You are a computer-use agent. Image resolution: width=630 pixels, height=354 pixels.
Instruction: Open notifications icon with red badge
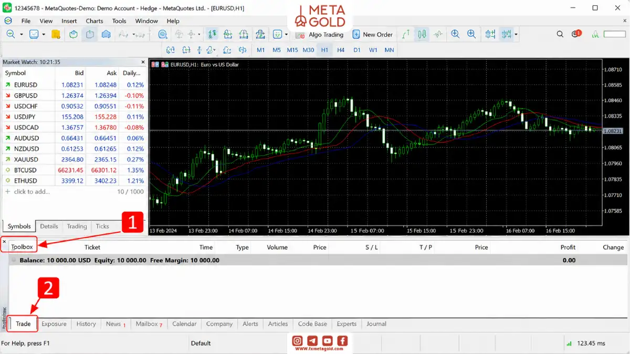(x=576, y=34)
